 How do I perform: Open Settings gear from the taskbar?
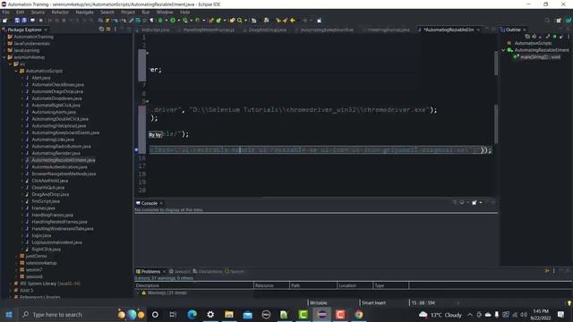tap(210, 314)
